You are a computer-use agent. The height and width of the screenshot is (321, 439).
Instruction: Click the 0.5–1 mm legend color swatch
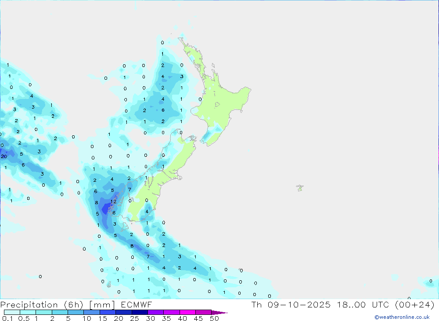pos(28,312)
